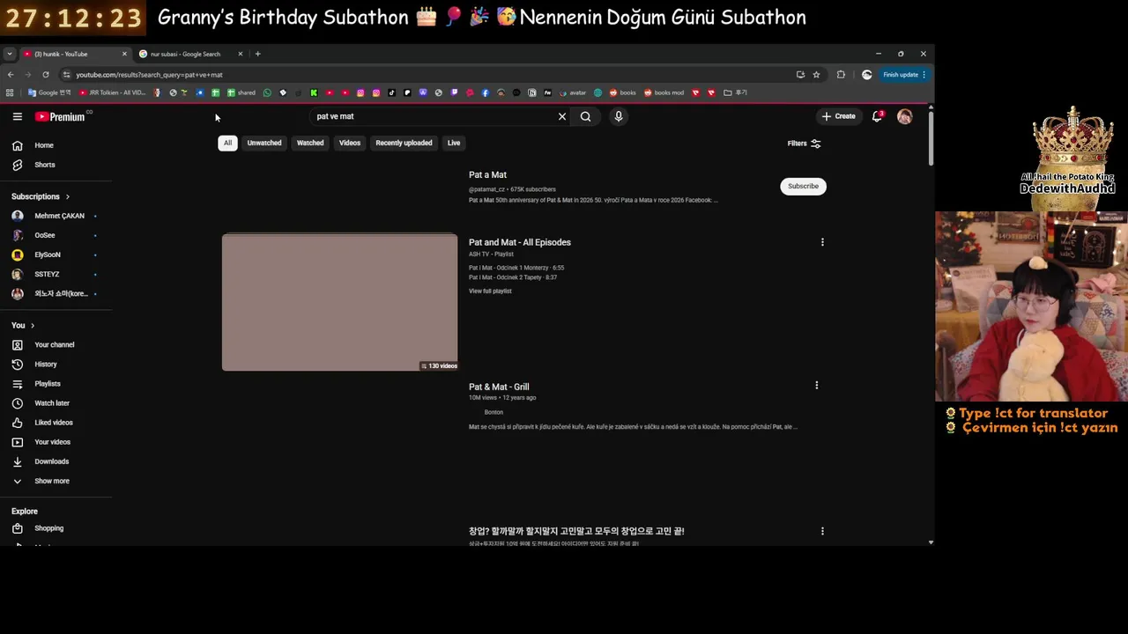The width and height of the screenshot is (1128, 634).
Task: Select the Videos filter chip
Action: (x=350, y=143)
